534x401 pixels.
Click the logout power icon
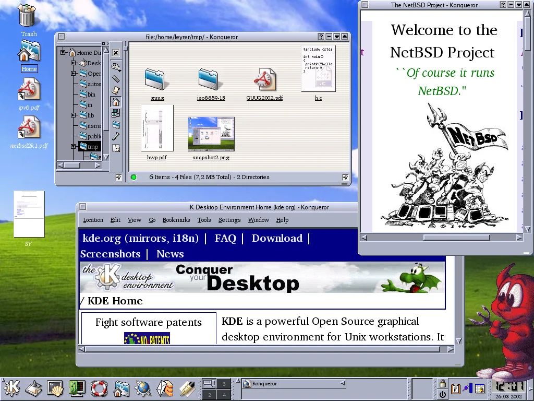point(442,395)
